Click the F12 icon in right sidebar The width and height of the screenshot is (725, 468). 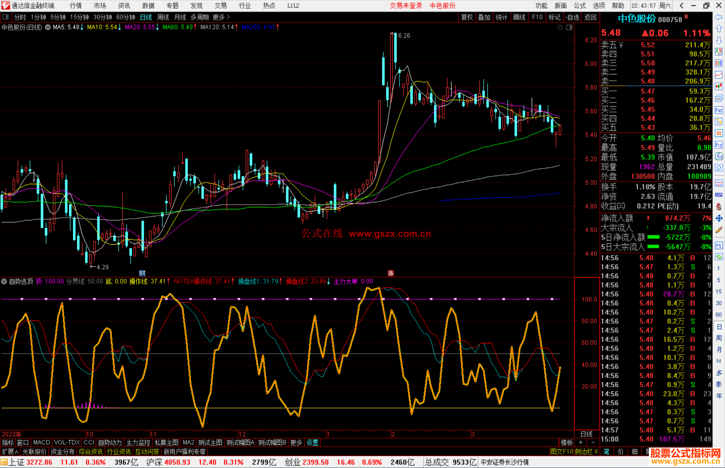point(719,145)
